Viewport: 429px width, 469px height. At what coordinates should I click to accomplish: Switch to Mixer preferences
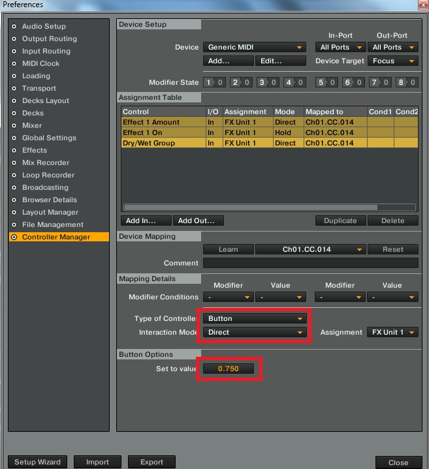tap(32, 125)
